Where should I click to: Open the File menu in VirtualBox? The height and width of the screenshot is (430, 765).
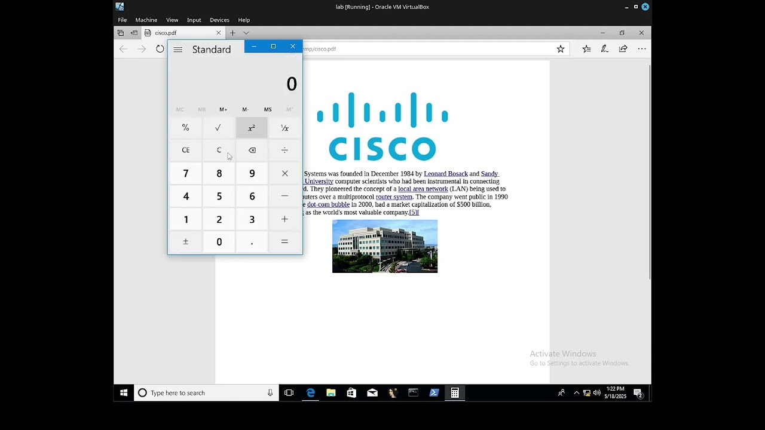[x=123, y=20]
